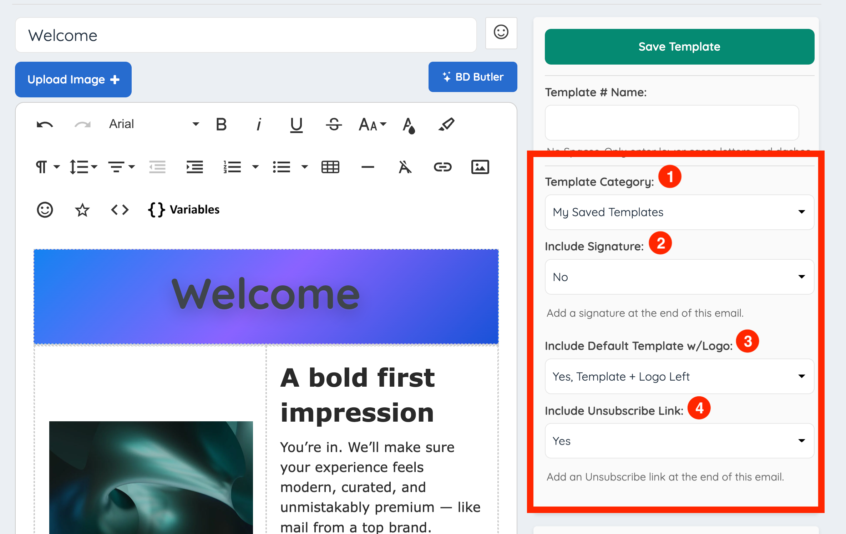Open code view with angle brackets

click(x=120, y=210)
